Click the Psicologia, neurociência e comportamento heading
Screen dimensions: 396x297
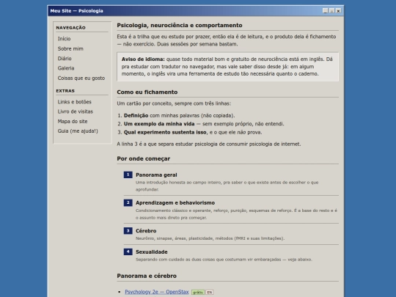180,25
